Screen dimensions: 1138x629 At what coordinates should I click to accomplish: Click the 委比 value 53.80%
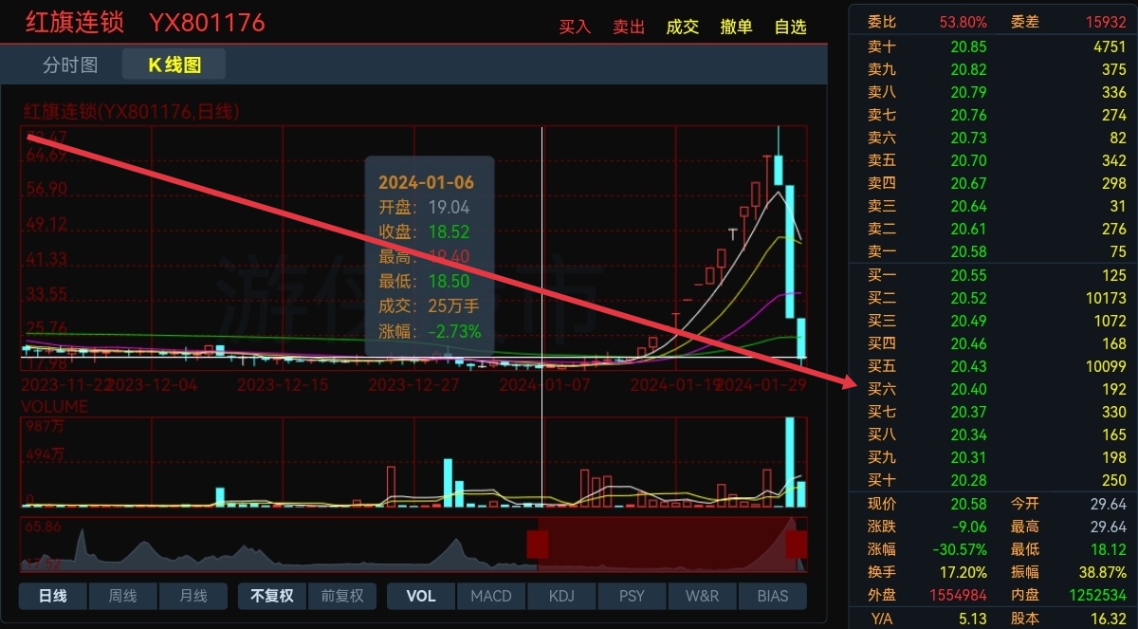964,22
